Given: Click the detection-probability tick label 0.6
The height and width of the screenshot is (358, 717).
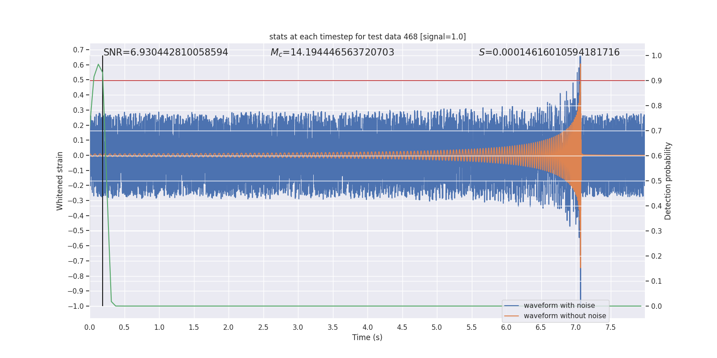Looking at the screenshot, I should tap(657, 156).
